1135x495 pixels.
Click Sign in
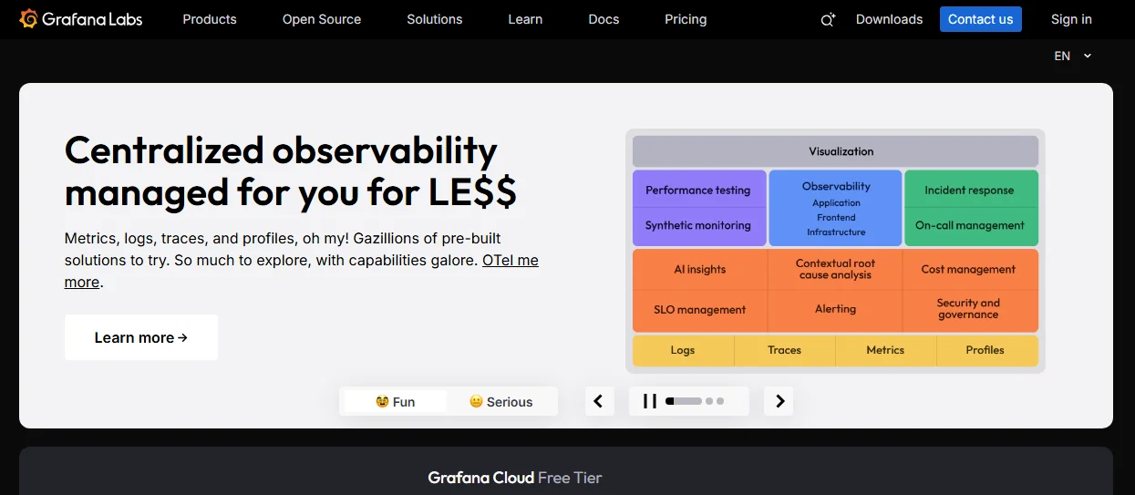point(1071,19)
